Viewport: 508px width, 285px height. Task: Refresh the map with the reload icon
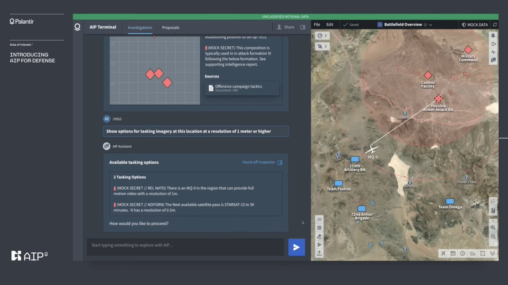click(x=495, y=25)
